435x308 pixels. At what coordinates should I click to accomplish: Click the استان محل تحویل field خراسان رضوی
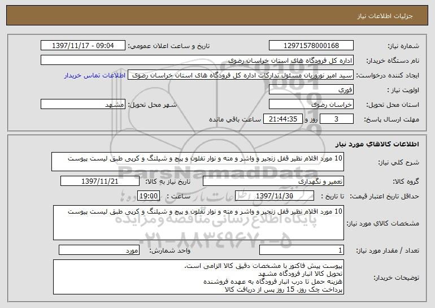(311, 105)
